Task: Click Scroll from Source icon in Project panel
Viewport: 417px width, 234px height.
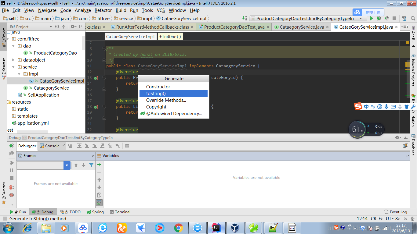Action: click(x=57, y=27)
